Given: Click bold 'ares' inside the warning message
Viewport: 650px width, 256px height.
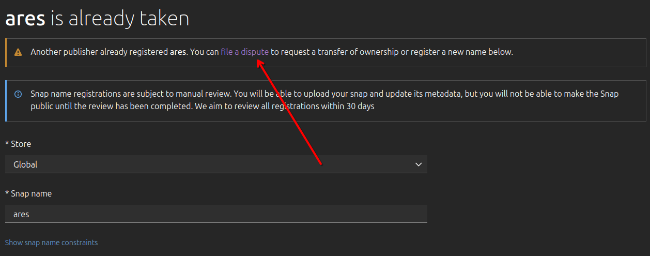Looking at the screenshot, I should (178, 52).
